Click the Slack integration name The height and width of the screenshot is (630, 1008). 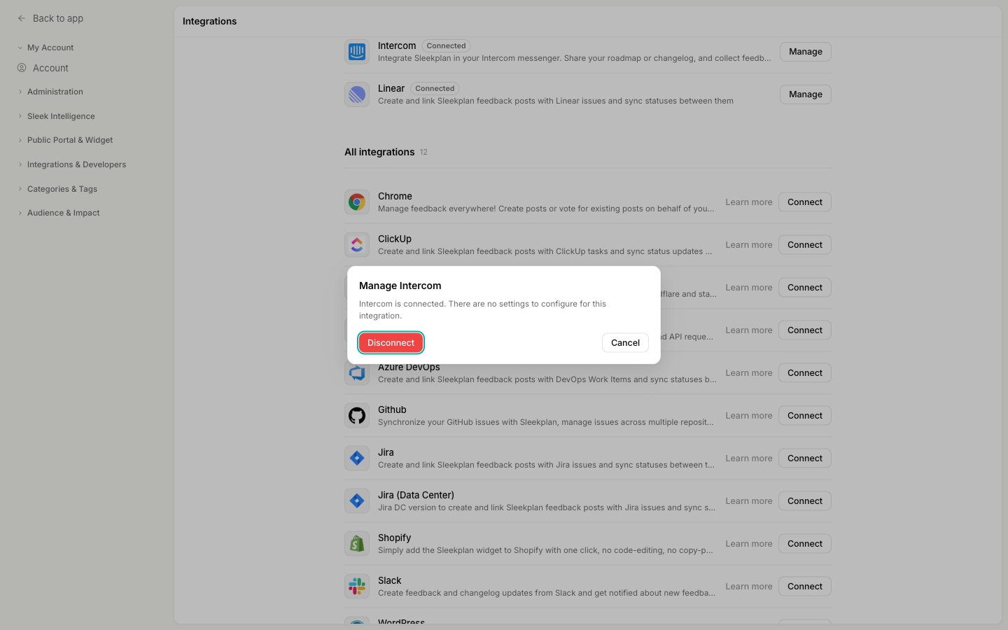(390, 580)
